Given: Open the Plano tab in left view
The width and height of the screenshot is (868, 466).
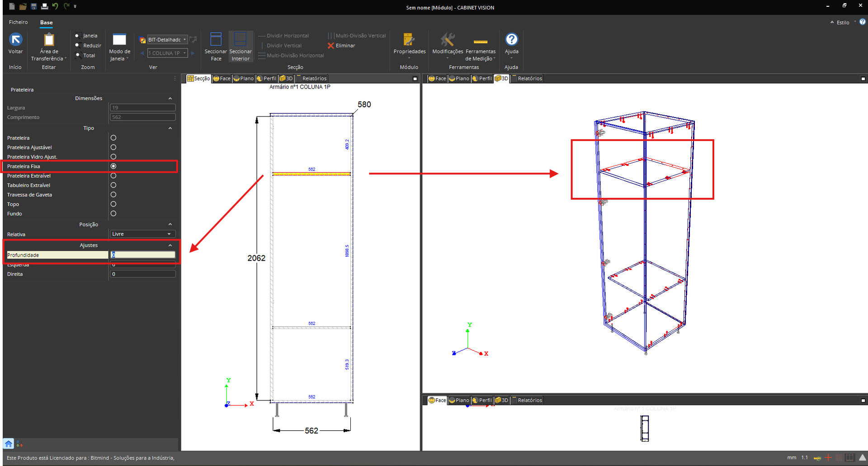Looking at the screenshot, I should tap(244, 79).
